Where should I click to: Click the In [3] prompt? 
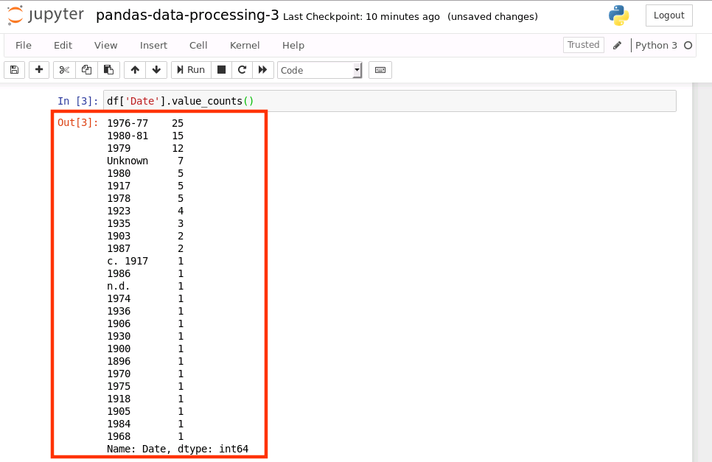tap(77, 101)
